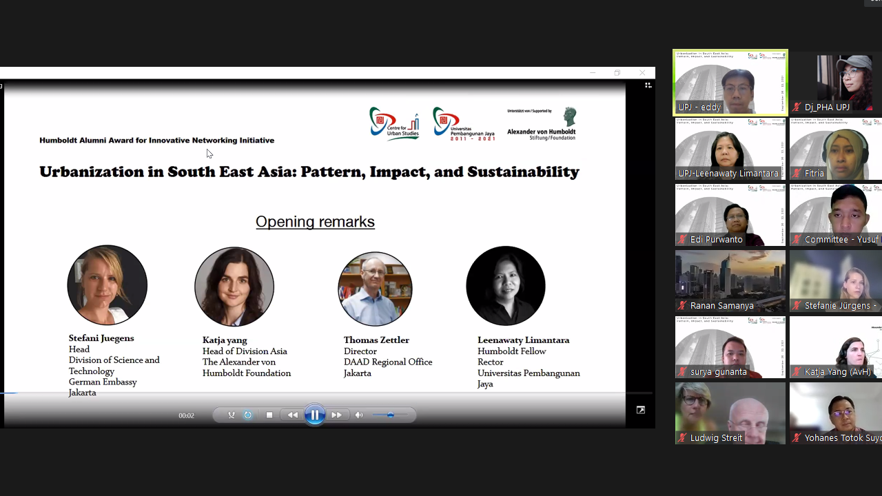Viewport: 882px width, 496px height.
Task: Mute the media player speaker icon
Action: click(x=359, y=415)
